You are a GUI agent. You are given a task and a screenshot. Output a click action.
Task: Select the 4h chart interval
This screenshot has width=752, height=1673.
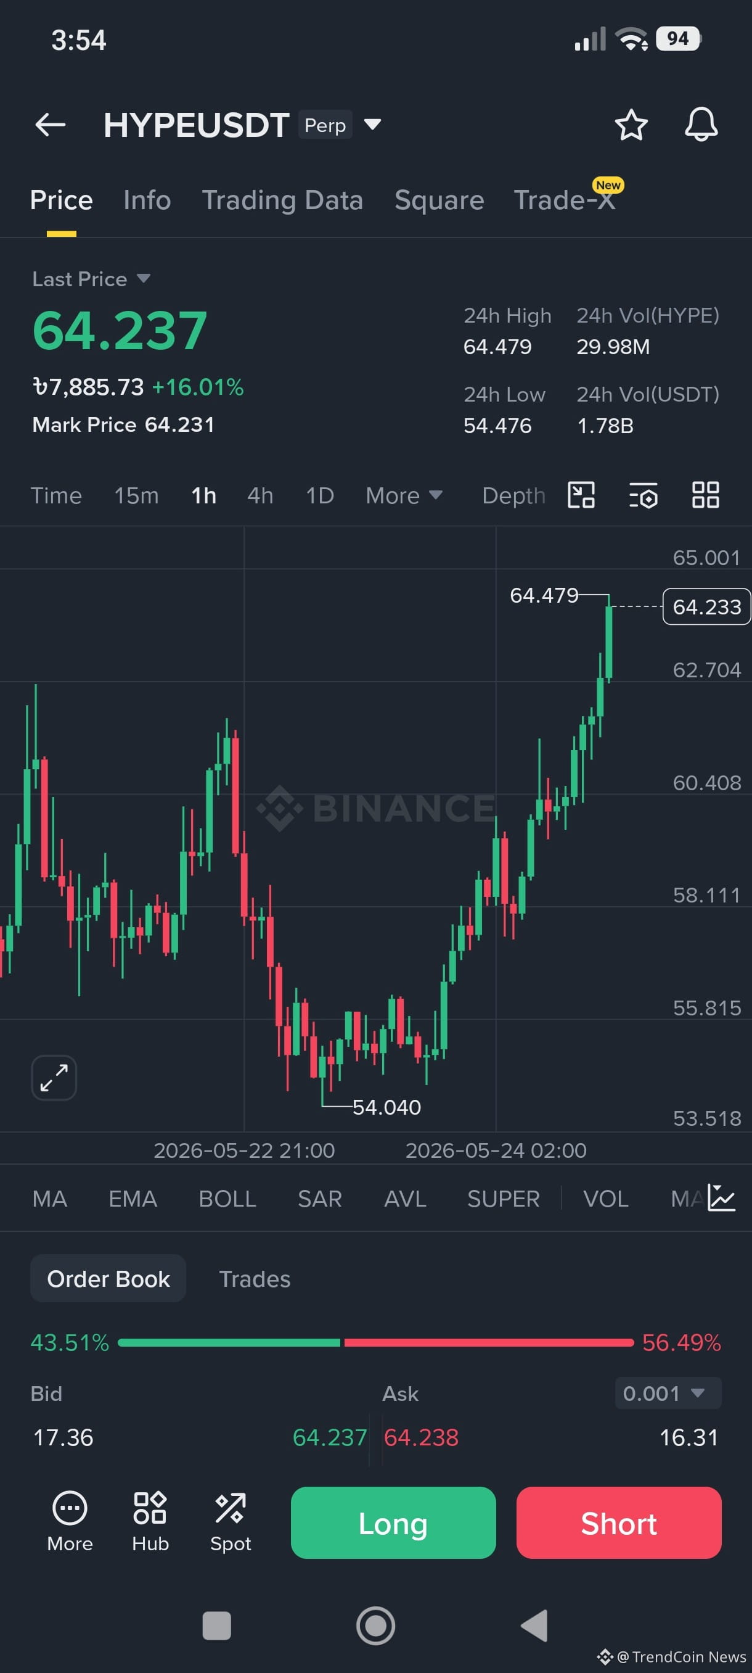click(x=260, y=495)
